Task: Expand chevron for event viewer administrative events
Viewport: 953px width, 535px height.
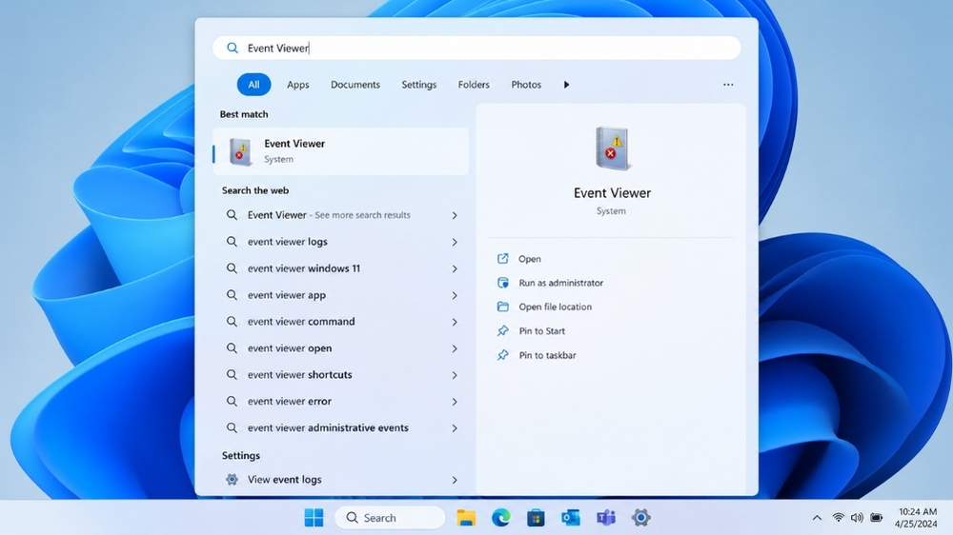Action: click(x=454, y=428)
